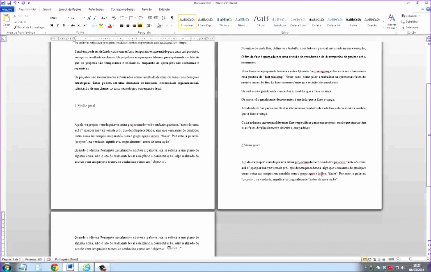Open Google Chrome from taskbar
Viewport: 431px width, 272px height.
55,267
